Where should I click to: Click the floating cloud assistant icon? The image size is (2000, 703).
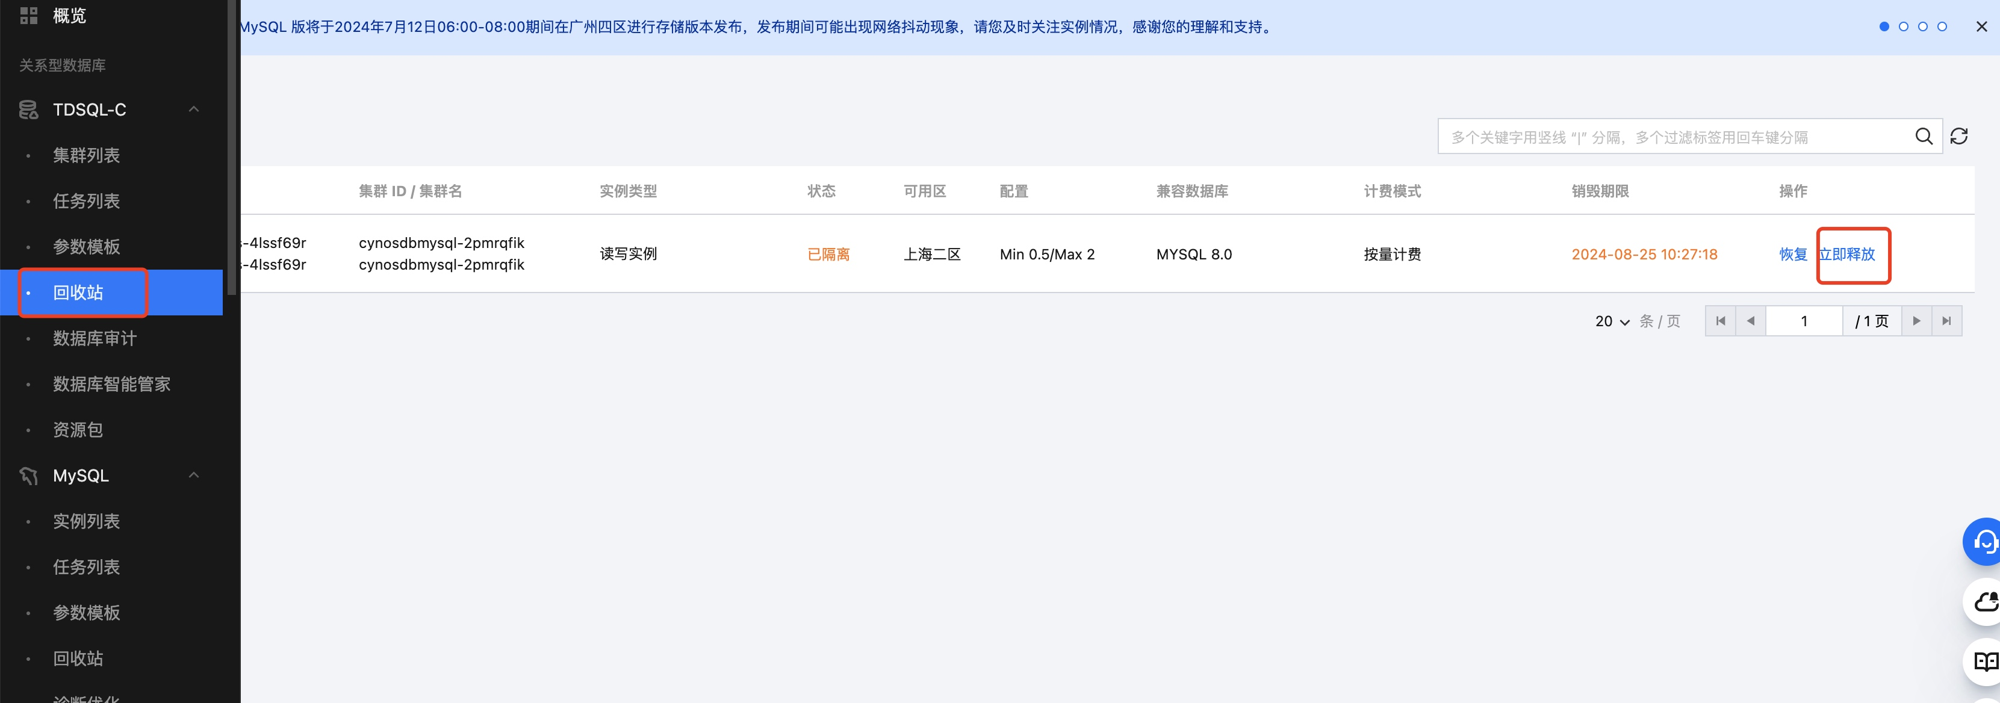coord(1984,601)
